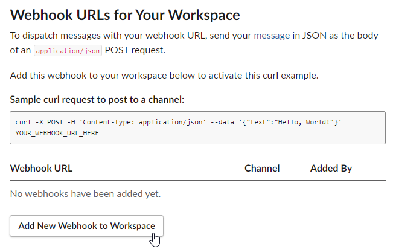Click the Added By column header
Viewport: 393px width, 252px height.
(x=331, y=168)
